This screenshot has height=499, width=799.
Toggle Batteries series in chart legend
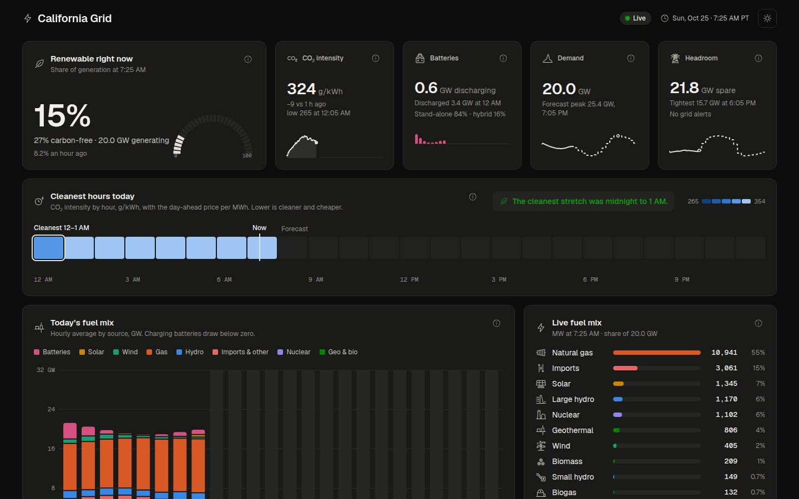point(52,352)
